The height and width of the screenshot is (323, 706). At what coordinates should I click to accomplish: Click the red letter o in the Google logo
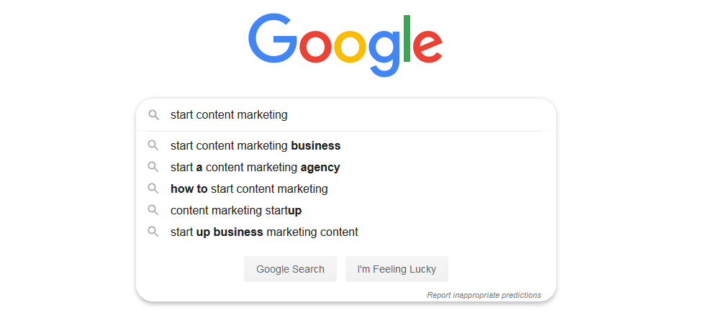316,46
